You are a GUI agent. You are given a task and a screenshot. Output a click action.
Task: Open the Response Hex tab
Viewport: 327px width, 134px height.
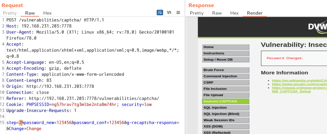click(234, 13)
